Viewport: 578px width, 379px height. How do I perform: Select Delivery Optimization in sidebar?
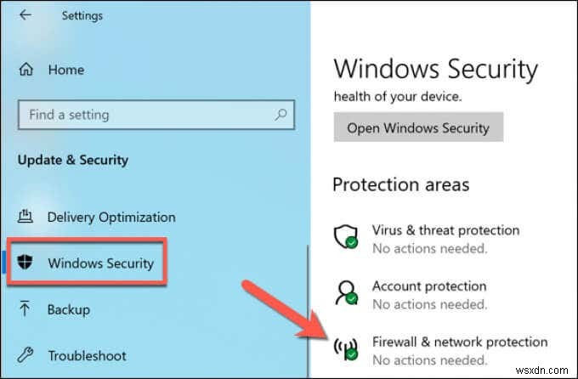111,217
